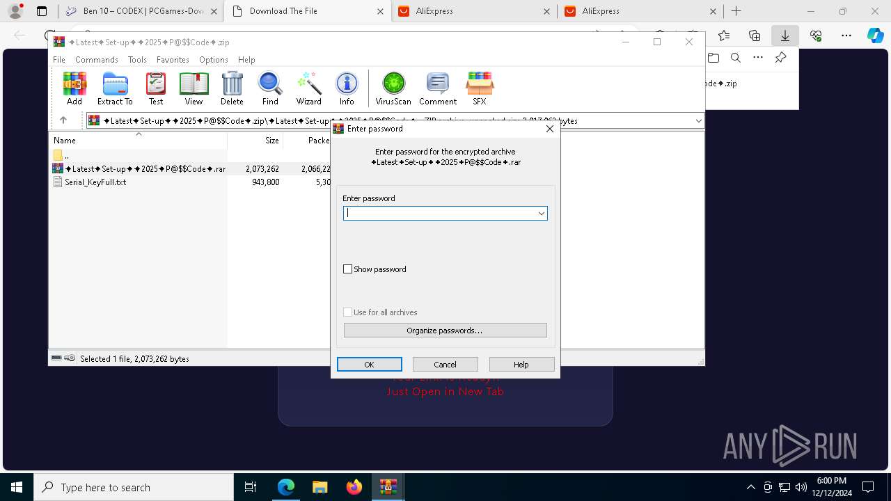The image size is (891, 501).
Task: Open Task View on taskbar
Action: pos(251,487)
